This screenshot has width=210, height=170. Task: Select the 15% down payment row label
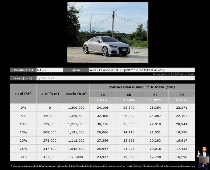click(23, 132)
